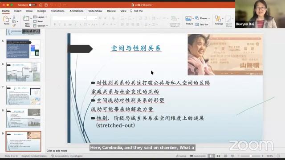Screen dimensions: 285x160
Task: Click the Paste clipboard icon
Action: coord(6,19)
